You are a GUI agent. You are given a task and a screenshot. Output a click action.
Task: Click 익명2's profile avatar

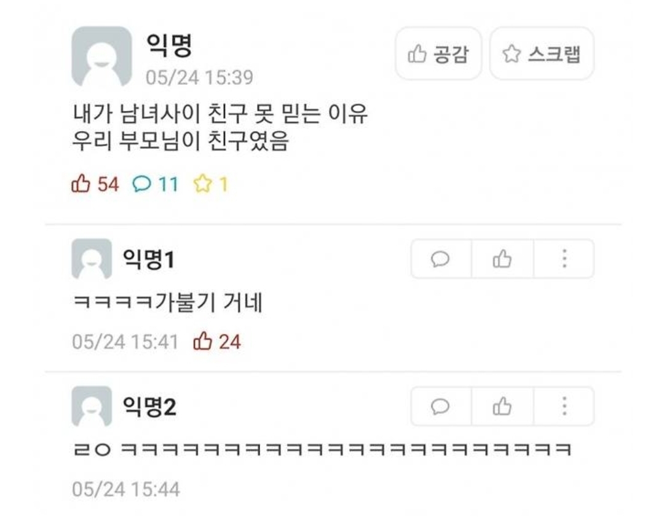(x=92, y=406)
